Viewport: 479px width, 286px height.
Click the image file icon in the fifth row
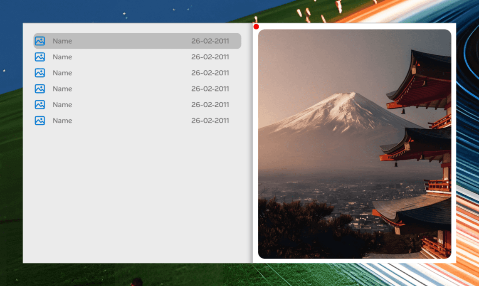[40, 104]
